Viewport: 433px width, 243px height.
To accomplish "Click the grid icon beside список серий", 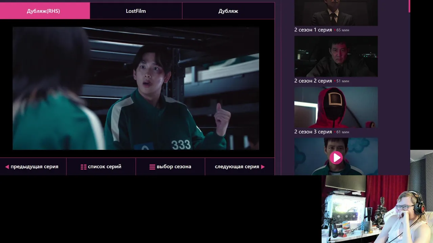I will [84, 167].
